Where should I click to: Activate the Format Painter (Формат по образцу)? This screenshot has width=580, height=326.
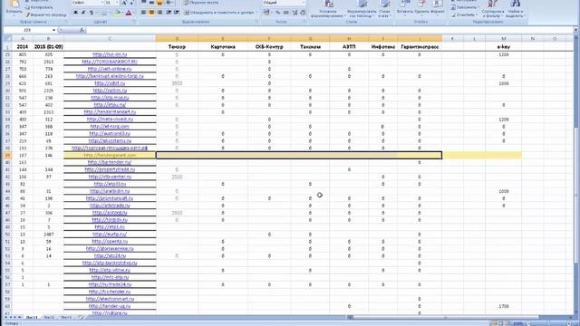point(46,14)
